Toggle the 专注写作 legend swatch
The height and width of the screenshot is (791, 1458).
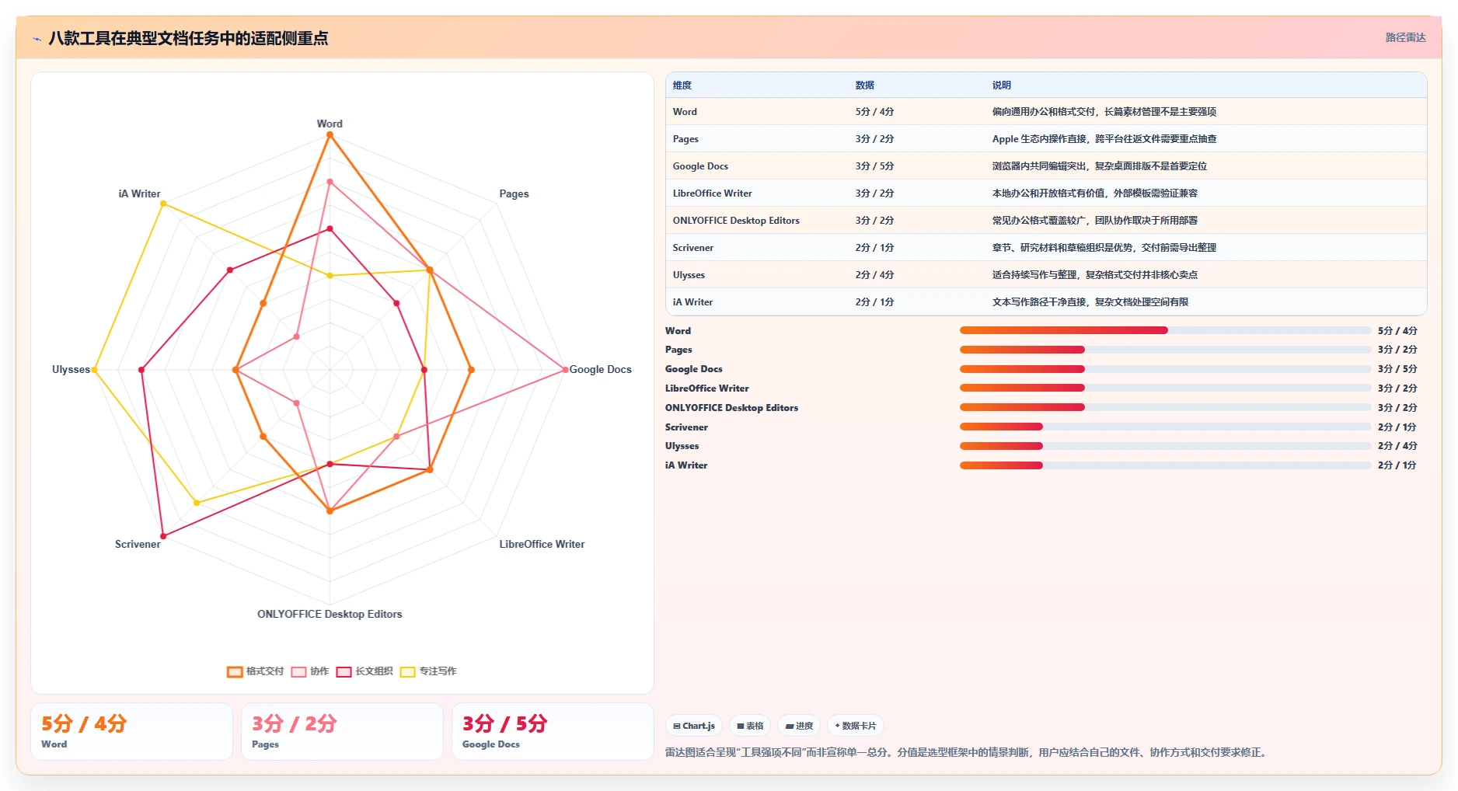(408, 671)
